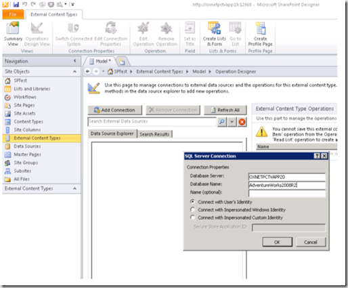Expand breadcrumb arrow after Model
Viewport: 348px width, 288px height.
(210, 72)
